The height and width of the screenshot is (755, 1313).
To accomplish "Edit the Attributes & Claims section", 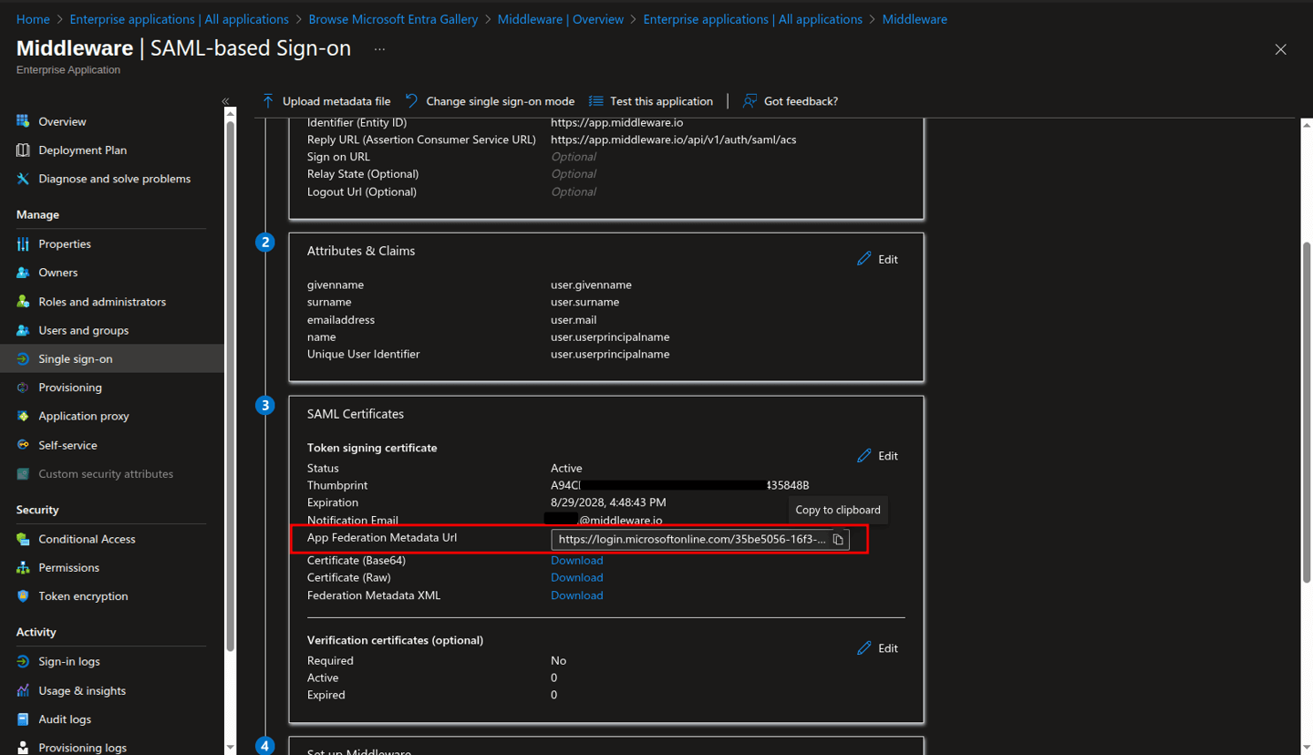I will tap(876, 258).
